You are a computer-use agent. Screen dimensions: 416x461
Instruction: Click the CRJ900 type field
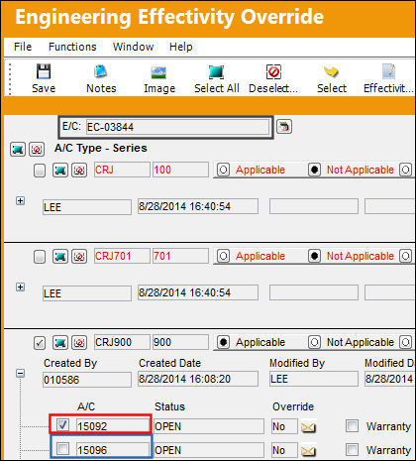click(122, 342)
